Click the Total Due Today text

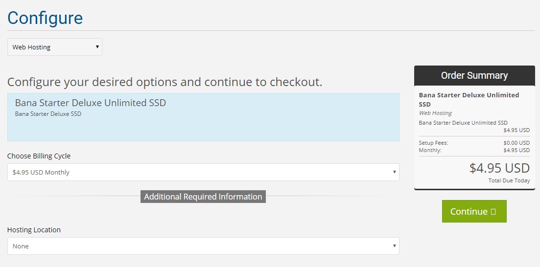(x=509, y=180)
